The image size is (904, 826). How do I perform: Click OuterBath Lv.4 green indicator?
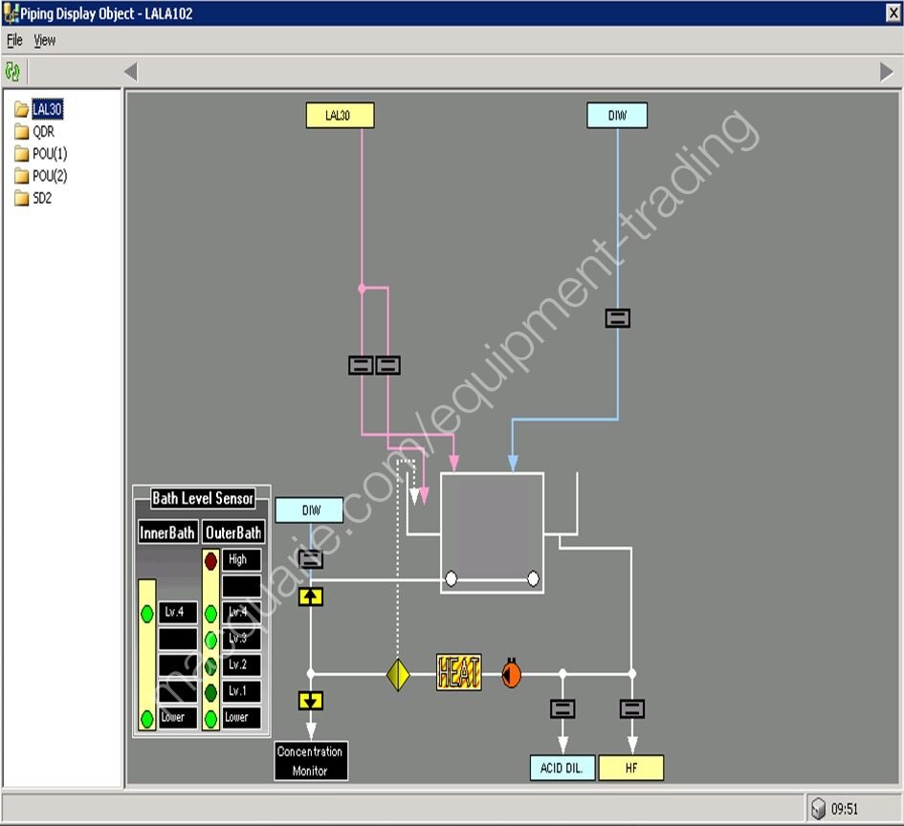click(x=211, y=614)
